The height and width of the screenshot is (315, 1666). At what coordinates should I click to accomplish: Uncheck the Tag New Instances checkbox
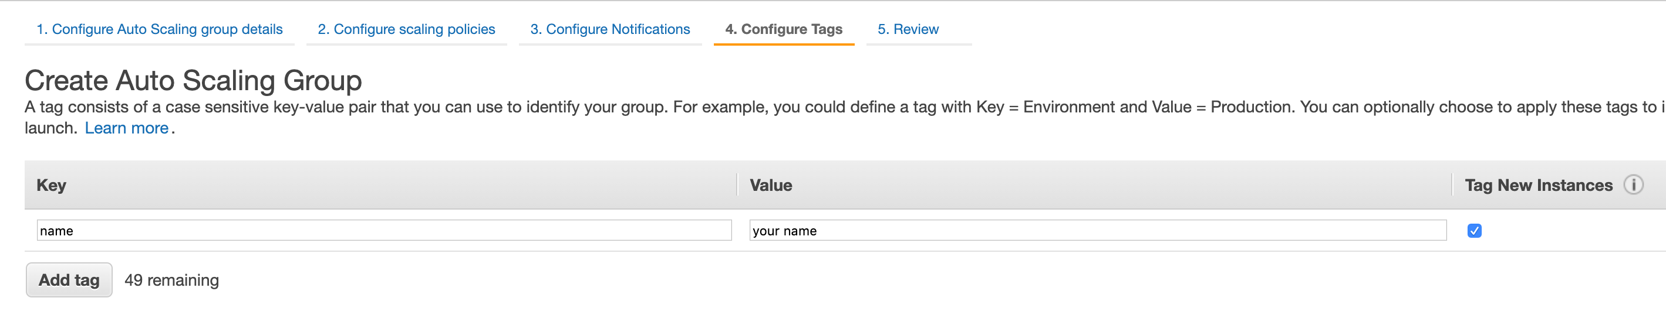[x=1474, y=231]
